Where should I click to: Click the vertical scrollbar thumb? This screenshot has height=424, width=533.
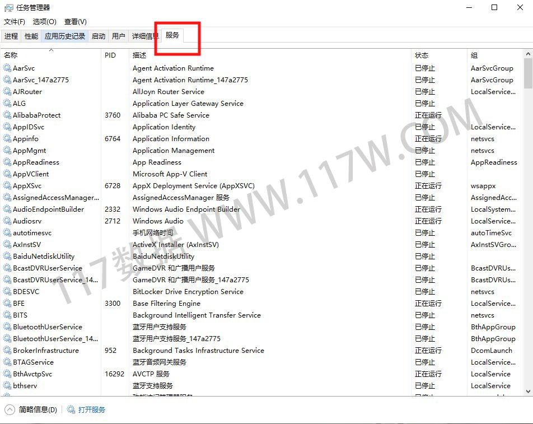point(528,73)
